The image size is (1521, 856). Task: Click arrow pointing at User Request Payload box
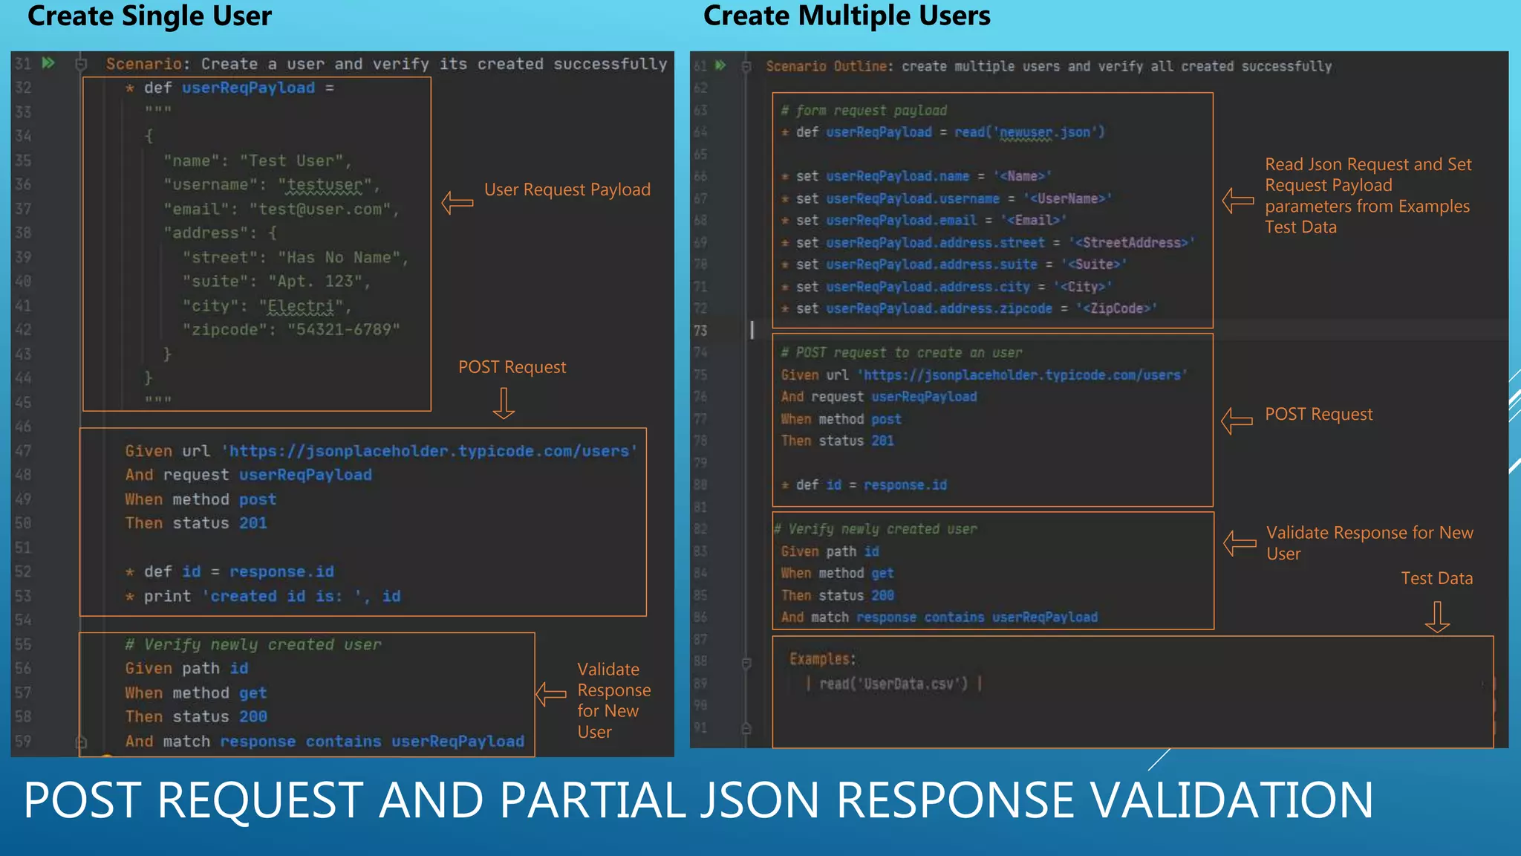tap(457, 202)
